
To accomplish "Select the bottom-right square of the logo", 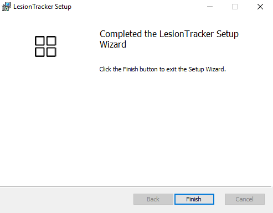I will point(51,52).
